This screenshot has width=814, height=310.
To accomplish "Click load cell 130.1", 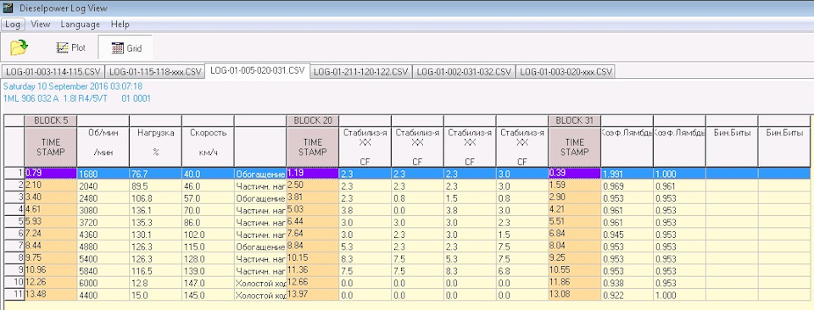I will [x=156, y=235].
